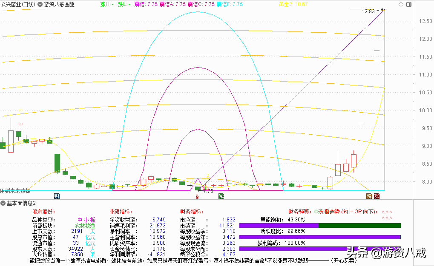Click the 震谱: 7.75 magenta value
This screenshot has height=266, width=434.
146,4
